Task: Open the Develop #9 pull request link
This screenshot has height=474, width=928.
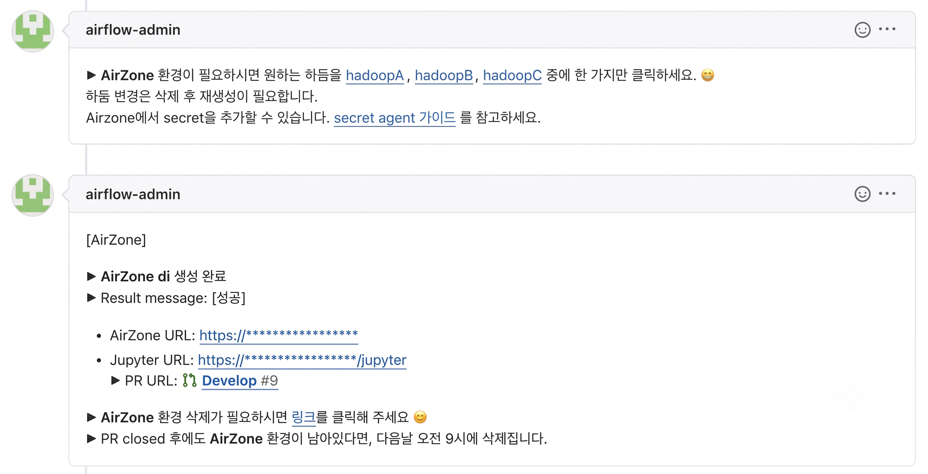Action: [x=240, y=381]
